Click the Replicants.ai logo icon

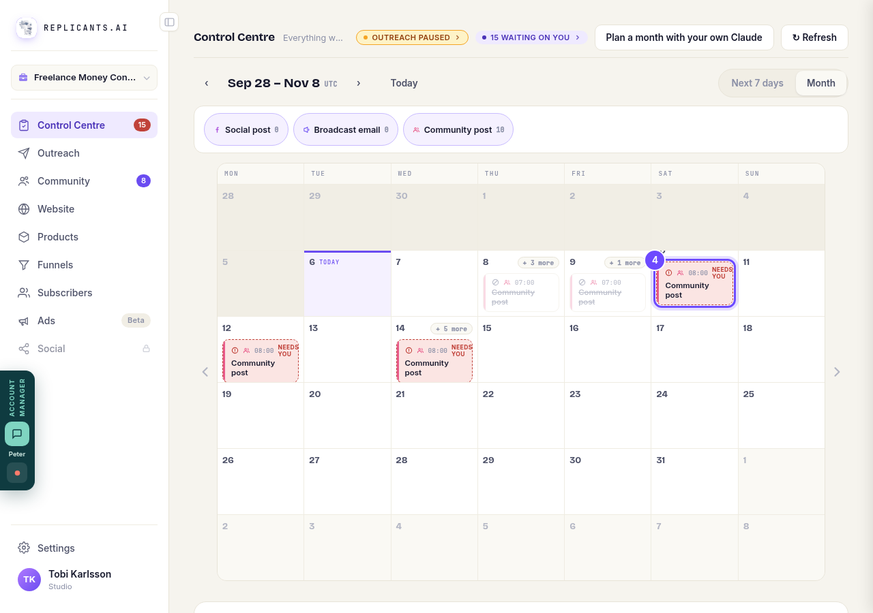27,28
